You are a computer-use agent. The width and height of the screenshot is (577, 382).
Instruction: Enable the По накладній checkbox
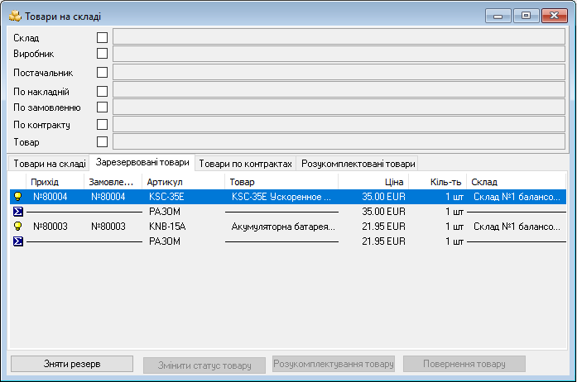click(x=103, y=91)
